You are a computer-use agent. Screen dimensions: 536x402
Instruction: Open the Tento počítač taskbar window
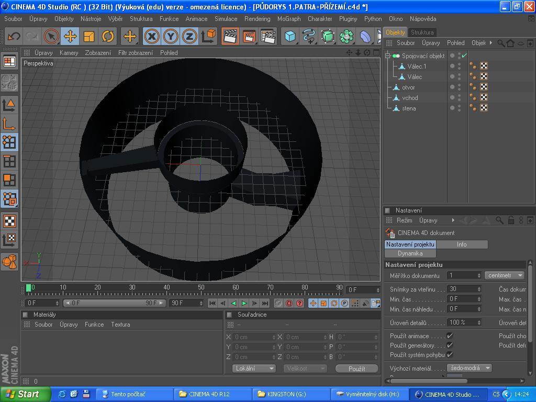click(x=135, y=394)
